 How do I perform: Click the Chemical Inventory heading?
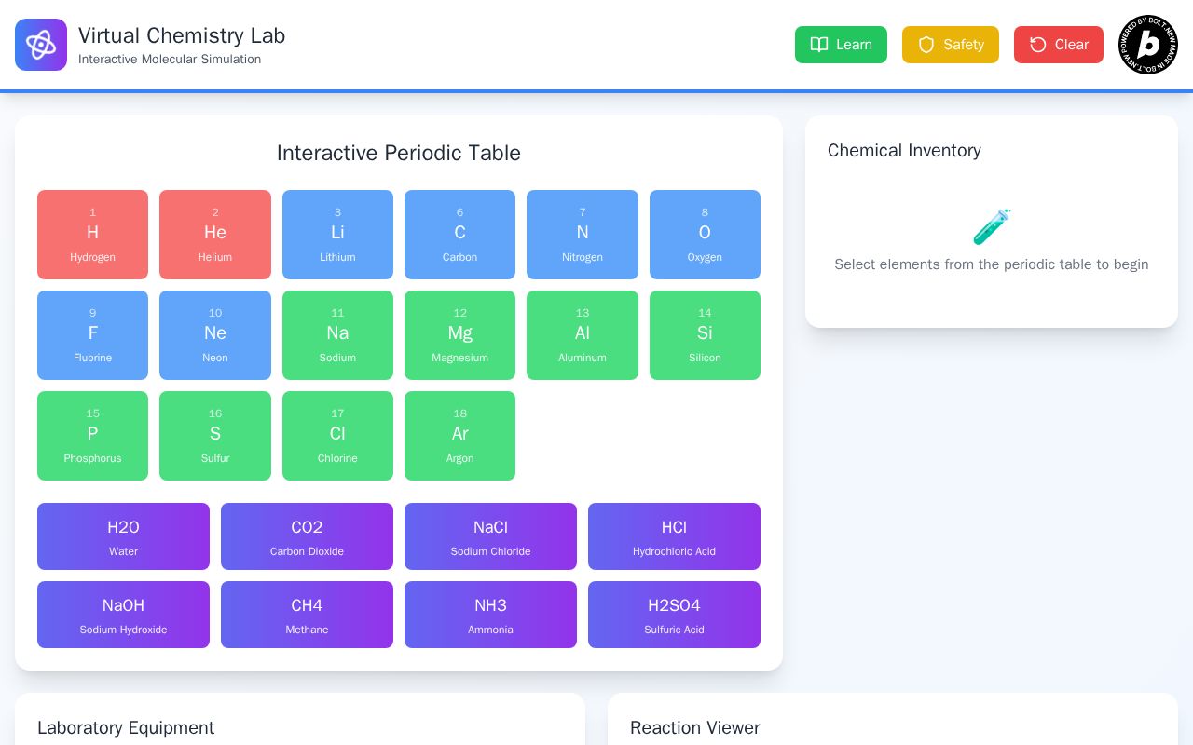[904, 151]
